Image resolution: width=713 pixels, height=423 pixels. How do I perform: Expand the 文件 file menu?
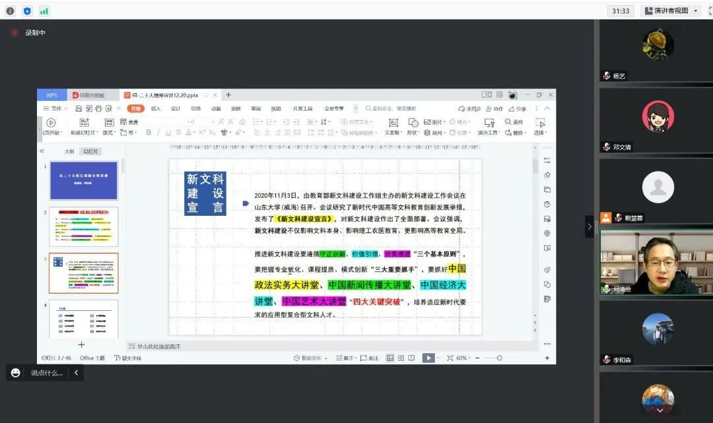(56, 108)
